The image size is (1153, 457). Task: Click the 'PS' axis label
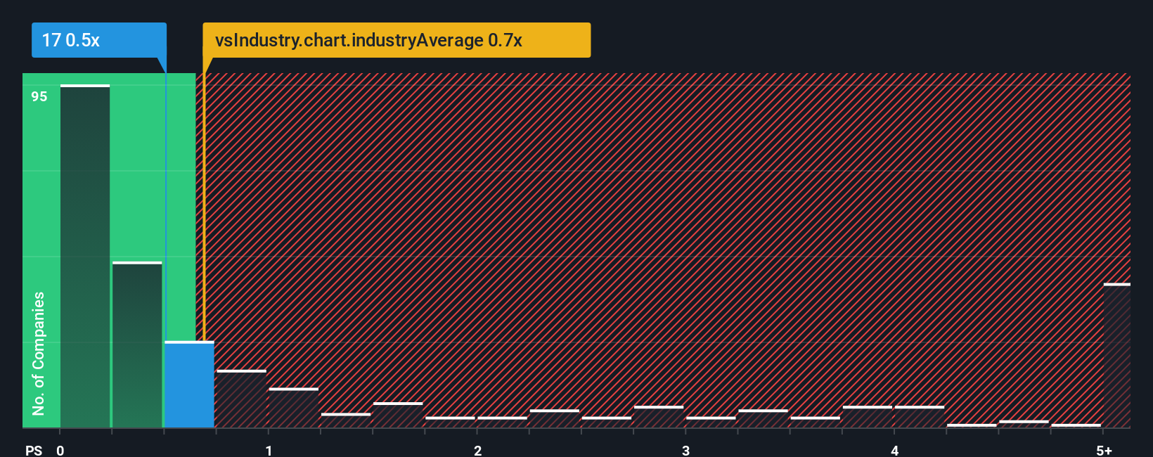pos(34,450)
